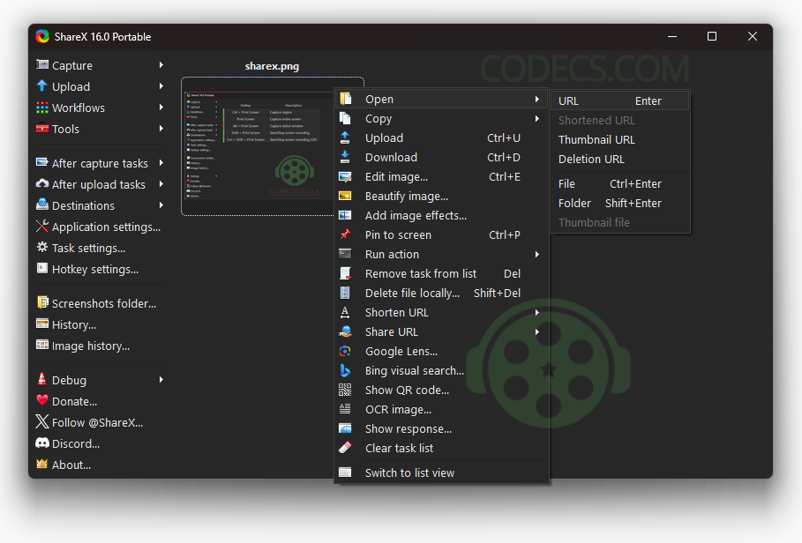Click the Hotkey settings icon
Image resolution: width=802 pixels, height=543 pixels.
click(42, 268)
